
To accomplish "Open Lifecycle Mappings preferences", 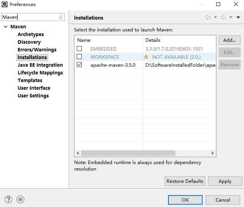I will click(40, 72).
